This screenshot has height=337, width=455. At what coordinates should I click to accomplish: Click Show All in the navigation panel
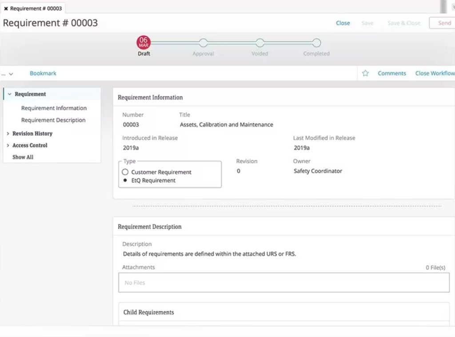[22, 157]
